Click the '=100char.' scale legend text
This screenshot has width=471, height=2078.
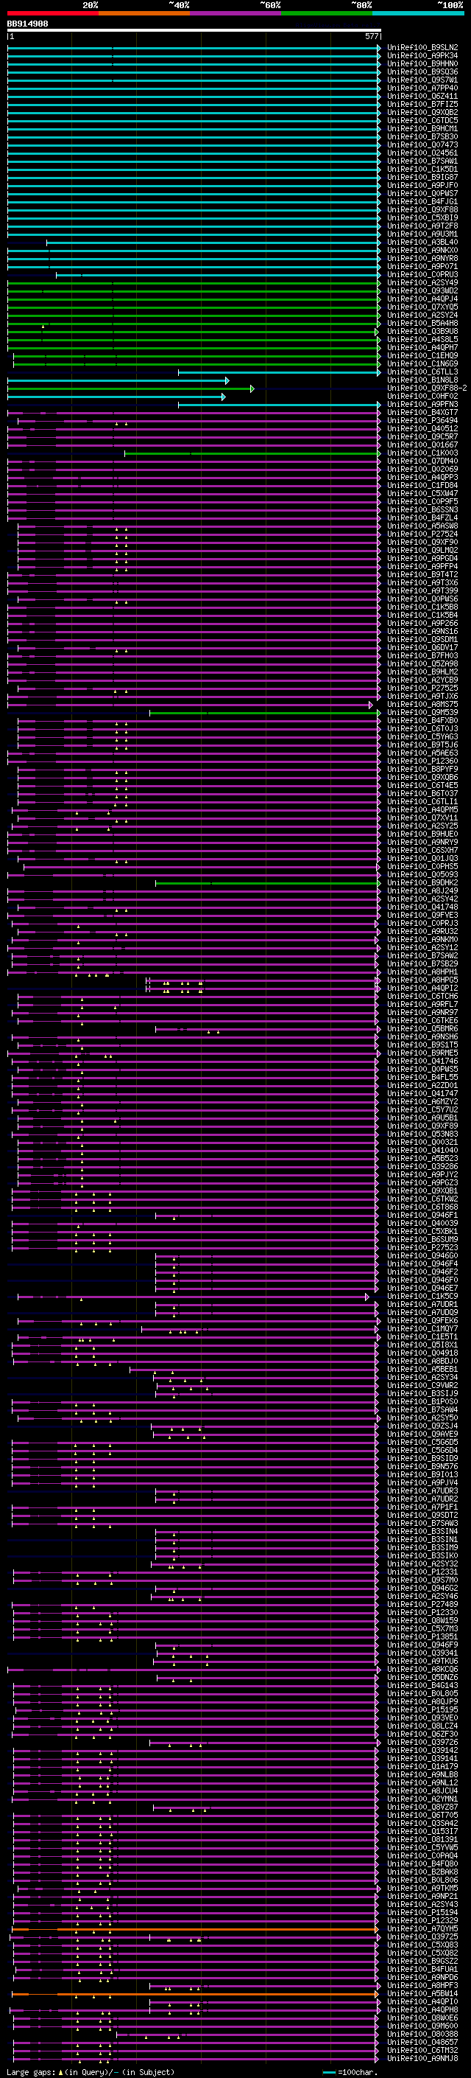(x=358, y=2071)
